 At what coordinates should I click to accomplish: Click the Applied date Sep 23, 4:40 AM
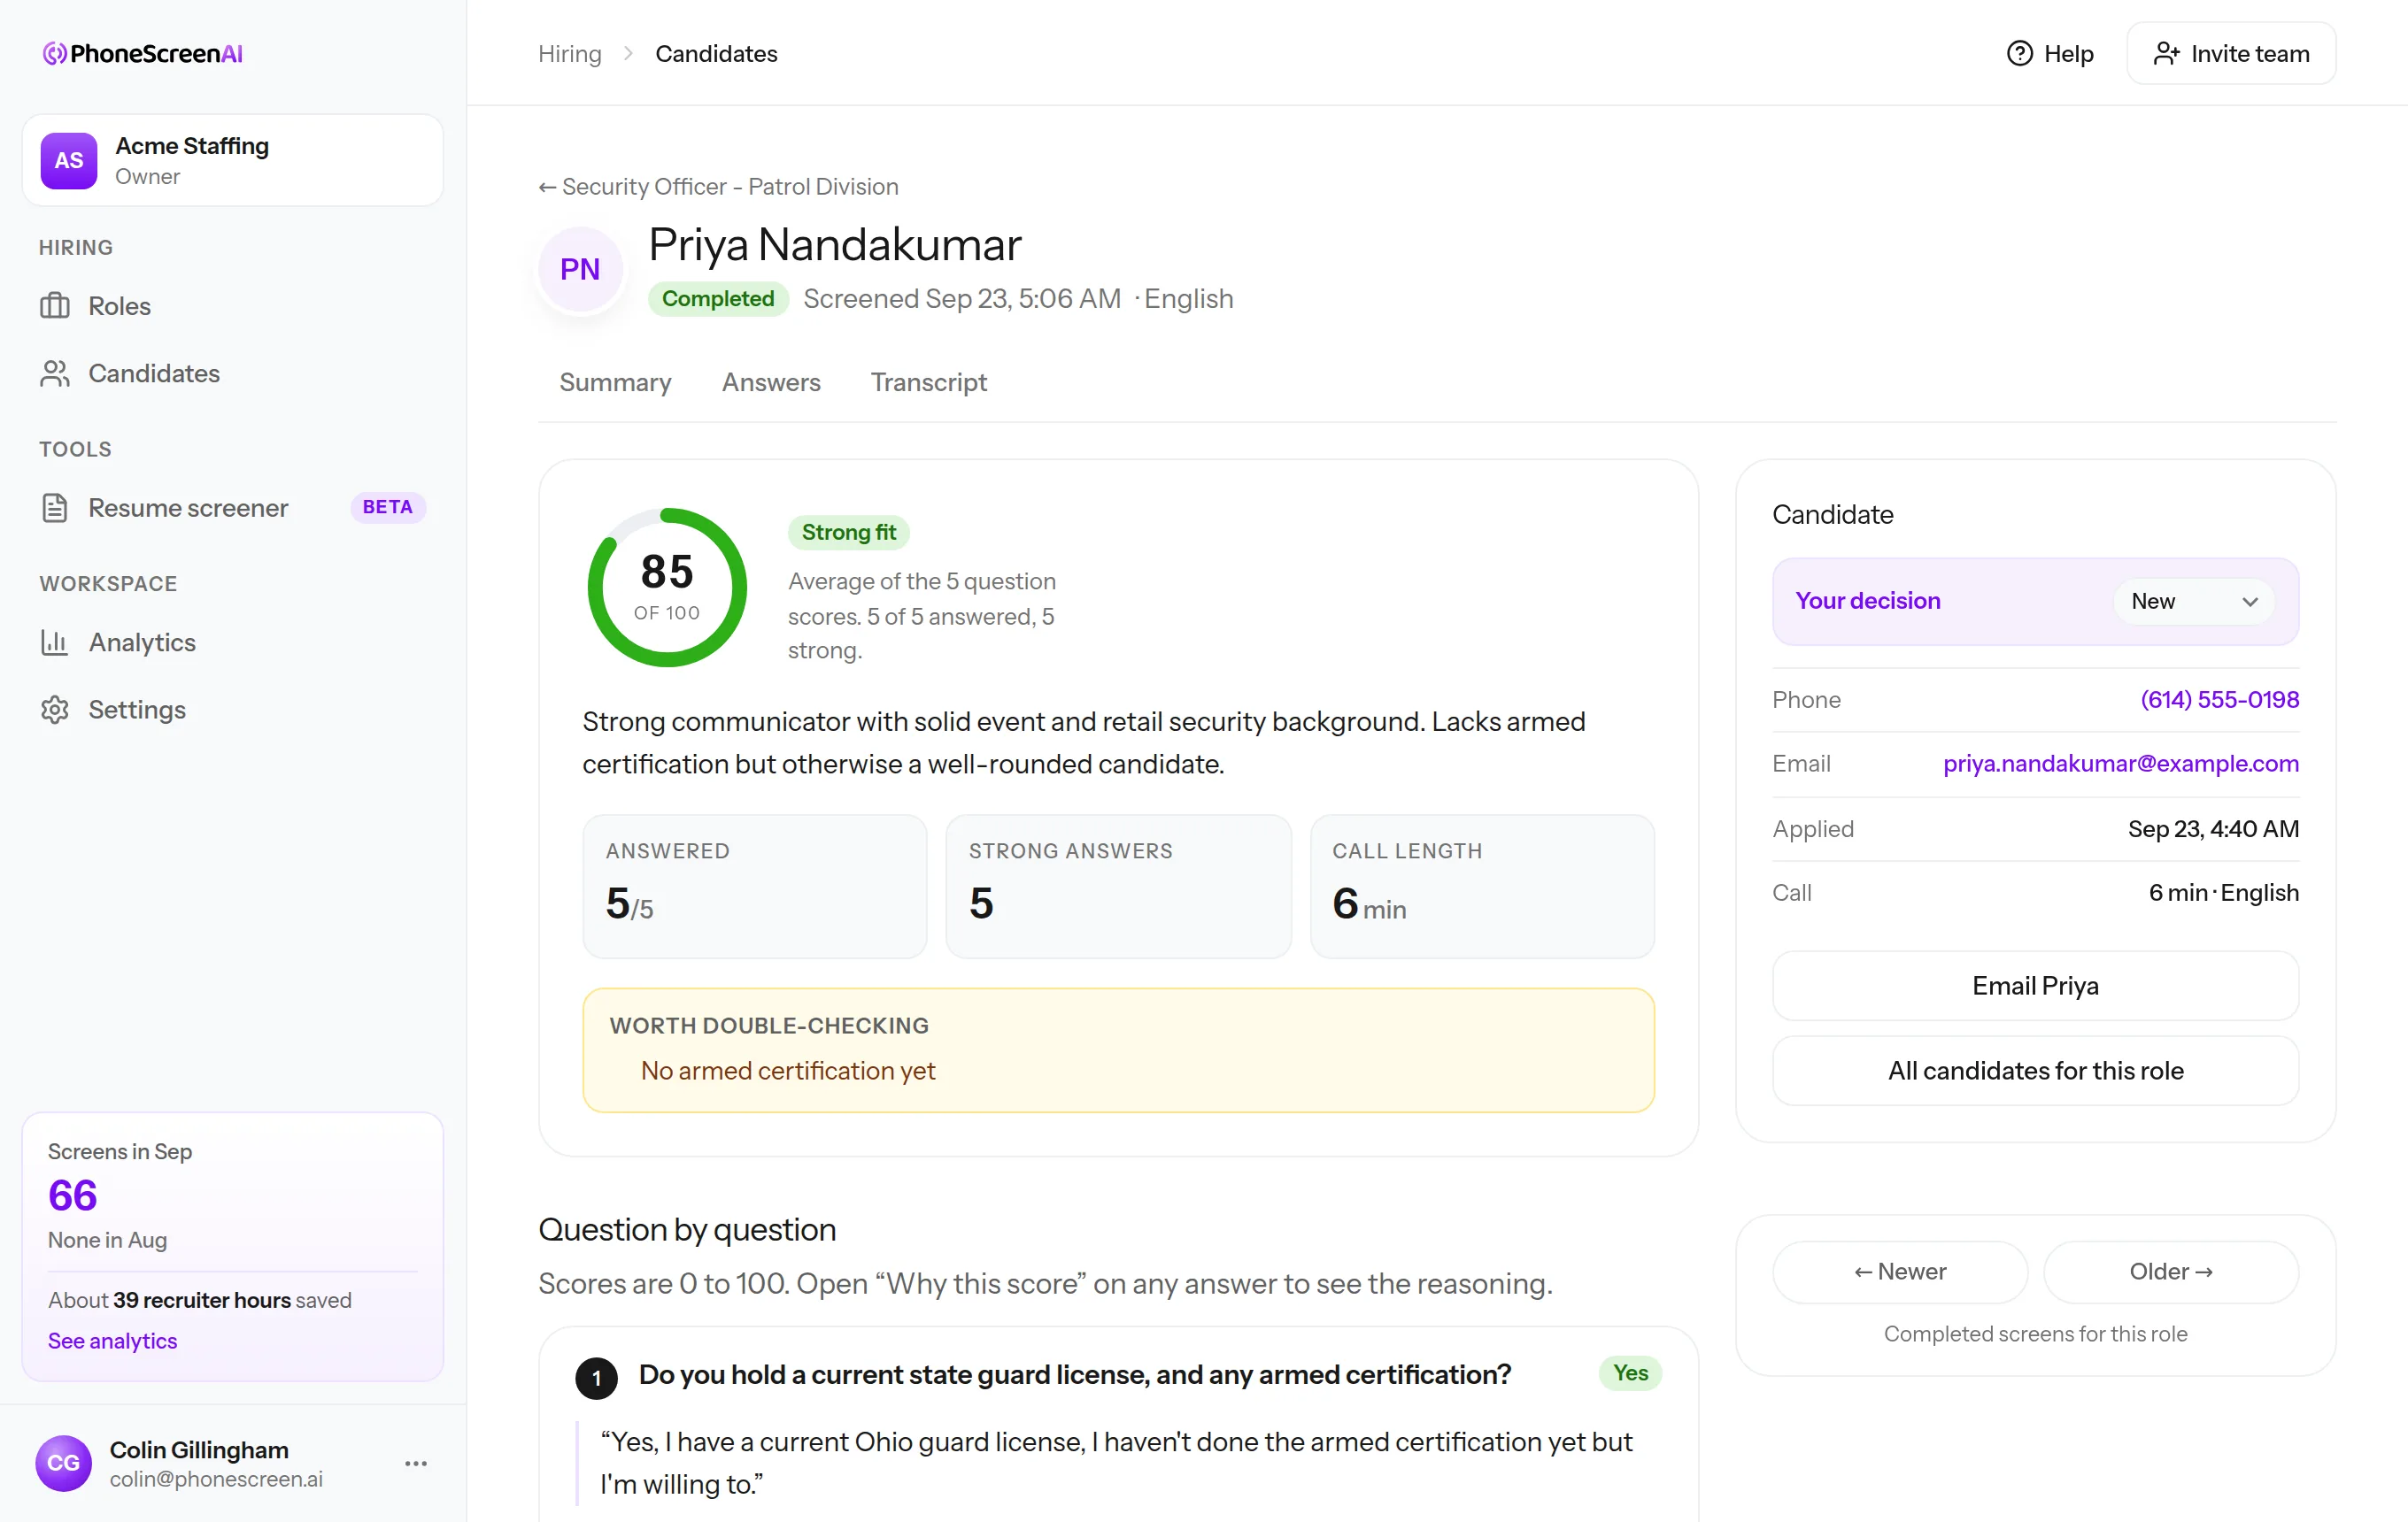pos(2213,828)
